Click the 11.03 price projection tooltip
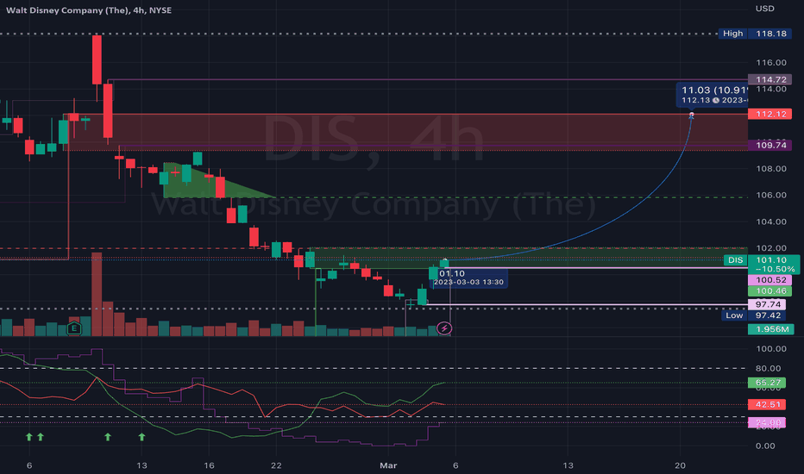Viewport: 804px width, 474px height. (x=713, y=95)
